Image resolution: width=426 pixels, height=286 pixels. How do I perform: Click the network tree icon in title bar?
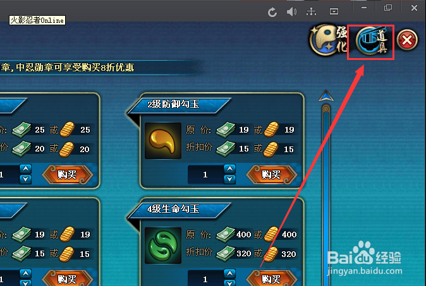coord(311,11)
